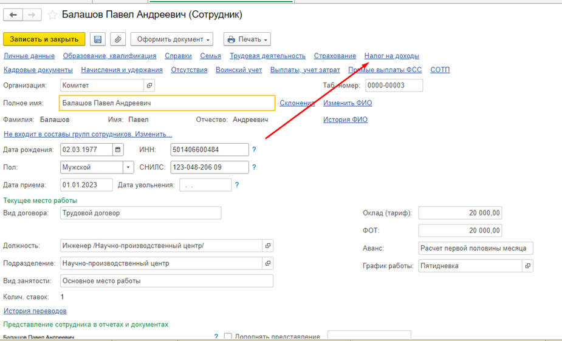Open the Организация field's record icon
The image size is (562, 341).
149,86
